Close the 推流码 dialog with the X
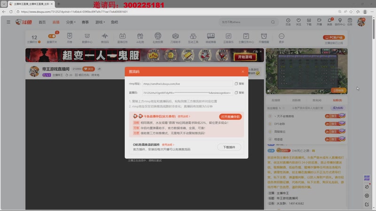The width and height of the screenshot is (376, 211). pos(243,72)
